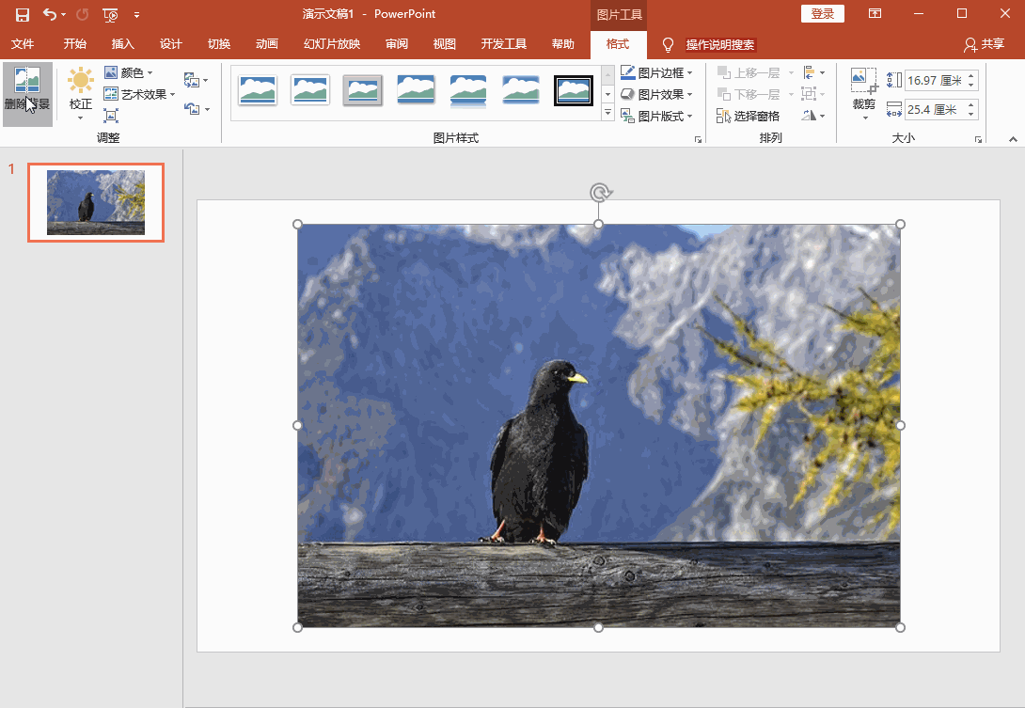Screen dimensions: 1025x708
Task: Select slide 1 thumbnail in the panel
Action: coord(96,202)
